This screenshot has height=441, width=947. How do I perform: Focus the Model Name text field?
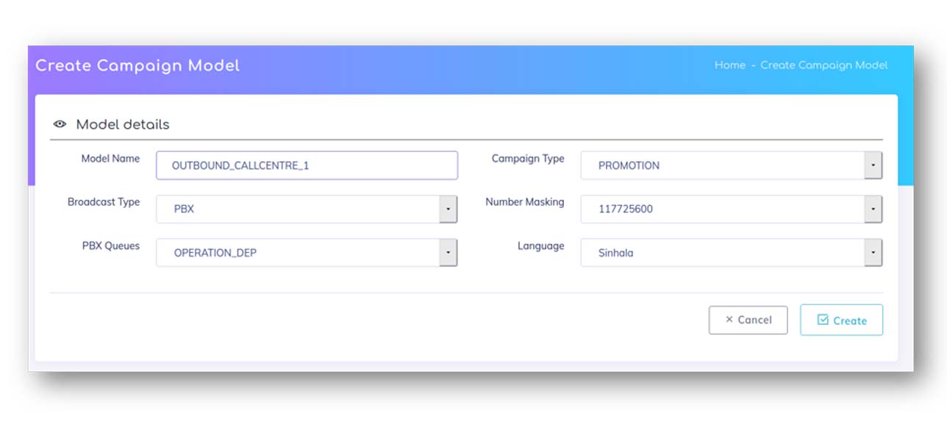click(307, 165)
